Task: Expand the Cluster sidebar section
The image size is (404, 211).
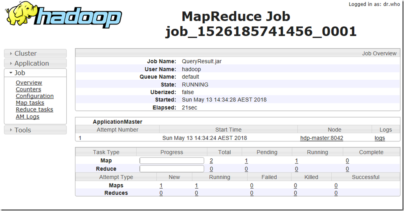Action: (35, 53)
